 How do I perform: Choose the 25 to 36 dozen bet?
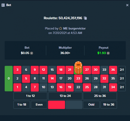100,96
